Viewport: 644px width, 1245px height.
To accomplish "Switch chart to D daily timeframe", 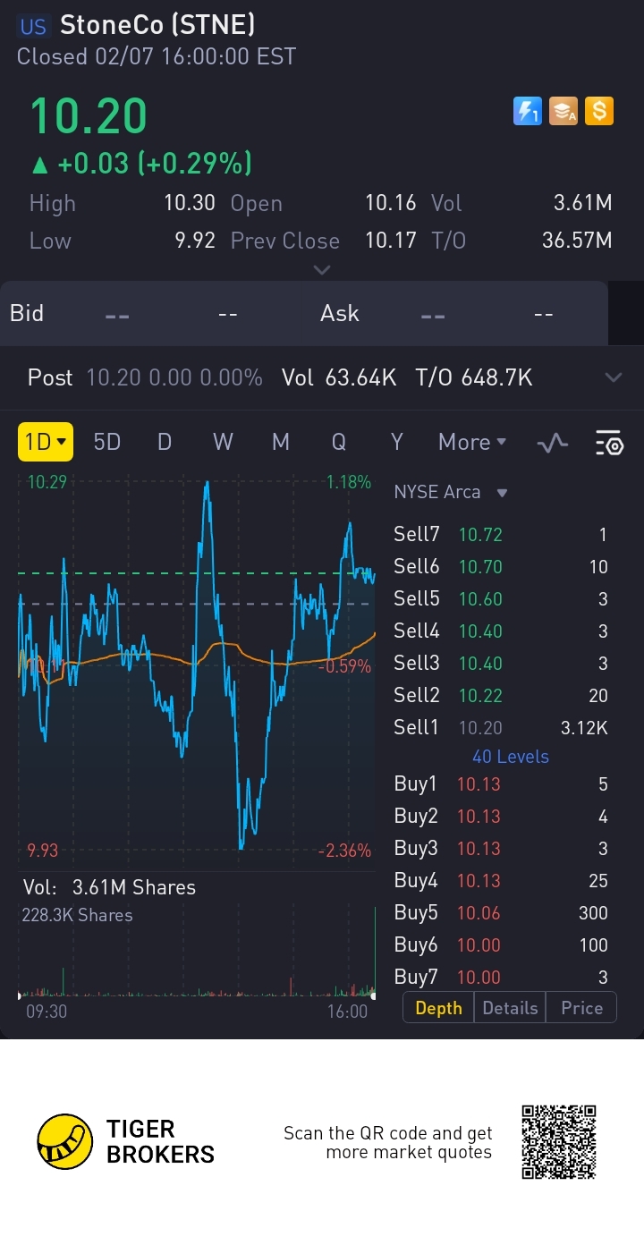I will tap(164, 442).
